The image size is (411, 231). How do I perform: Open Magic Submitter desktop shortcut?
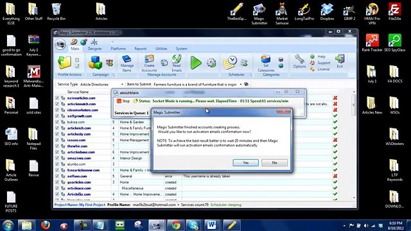click(x=259, y=14)
